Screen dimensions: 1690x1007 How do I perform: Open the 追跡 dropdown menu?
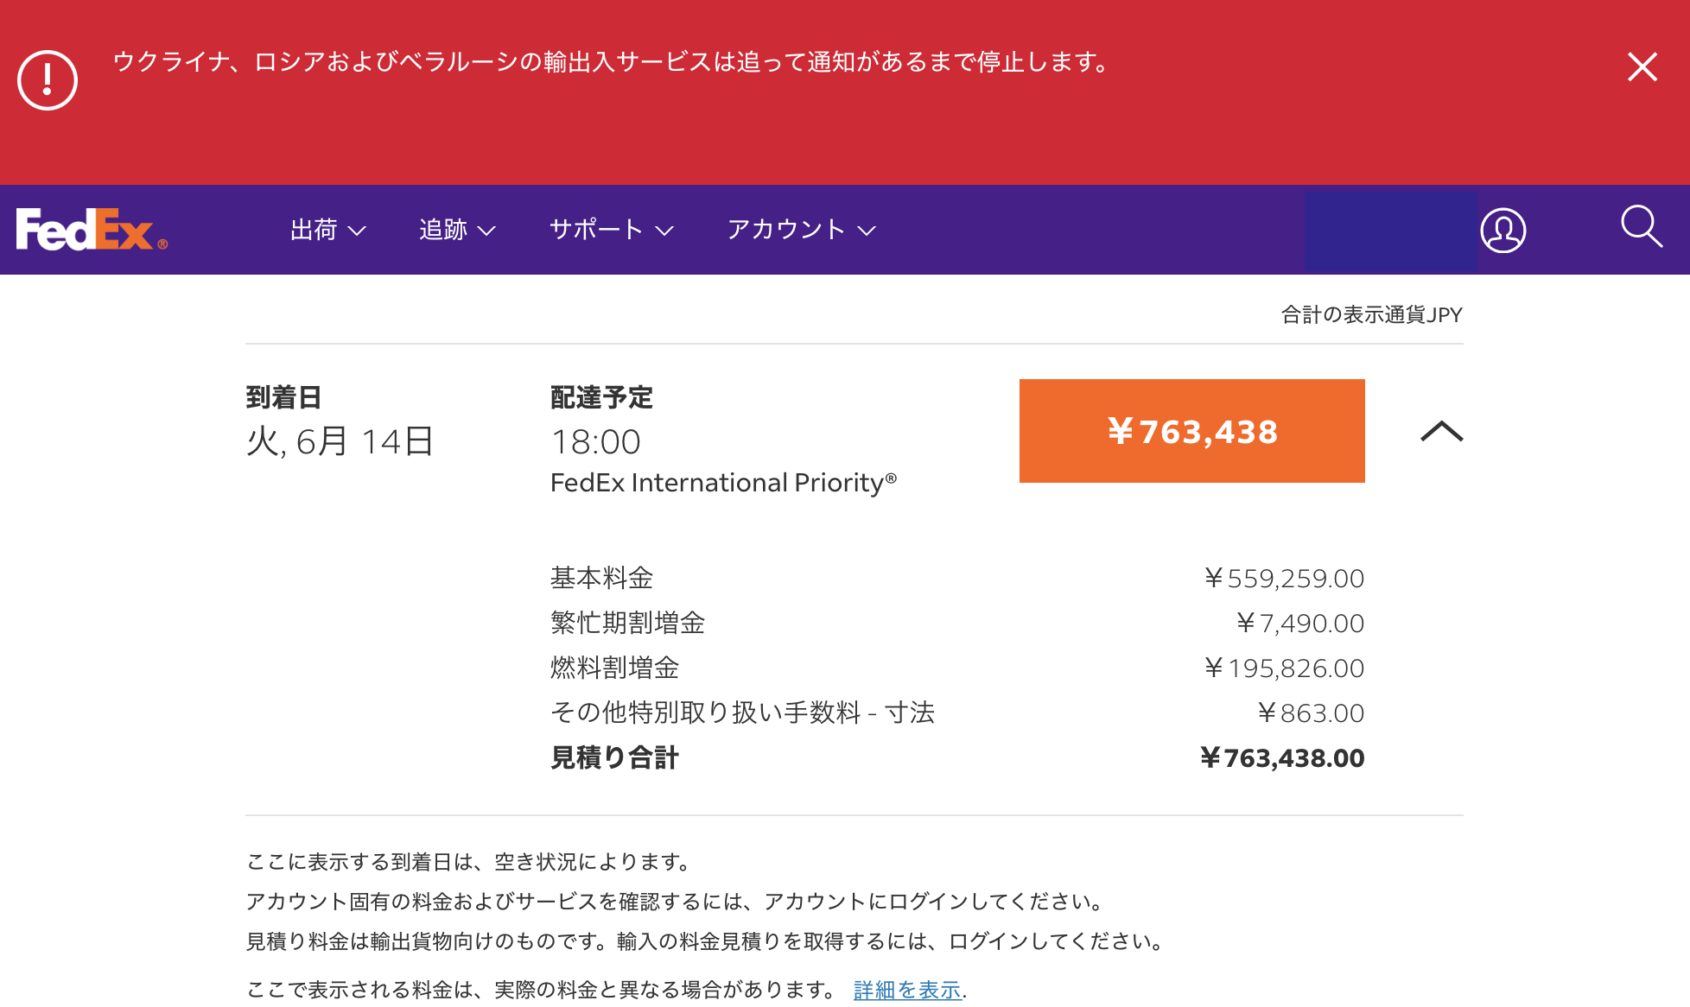458,230
